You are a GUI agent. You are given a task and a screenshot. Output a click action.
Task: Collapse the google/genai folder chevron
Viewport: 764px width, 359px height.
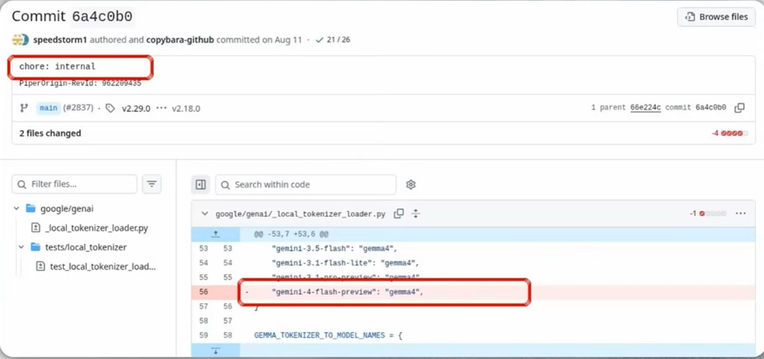tap(16, 209)
